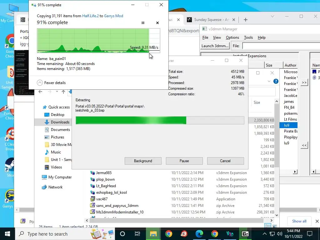Go back in File Explorer

click(x=40, y=92)
